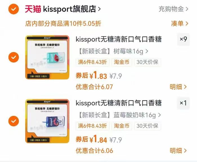
Task: Uncheck the kissport store select-all checkbox
Action: click(x=14, y=9)
